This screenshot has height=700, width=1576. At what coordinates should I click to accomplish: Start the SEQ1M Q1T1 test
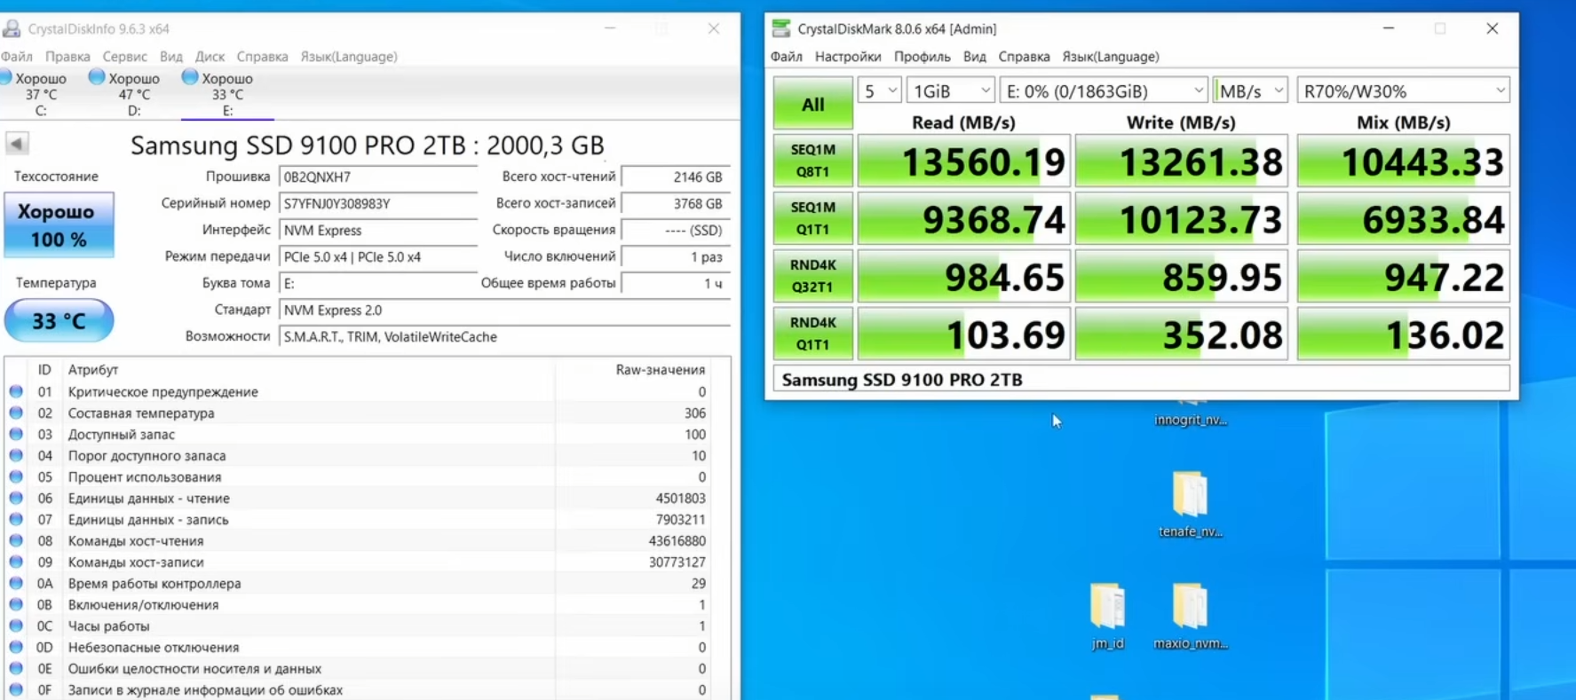pos(812,218)
